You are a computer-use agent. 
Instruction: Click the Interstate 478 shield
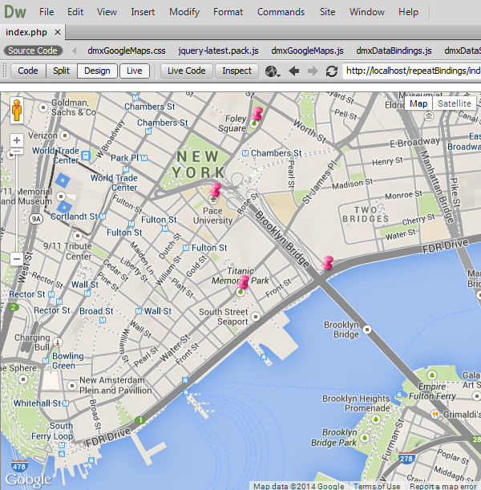point(19,466)
